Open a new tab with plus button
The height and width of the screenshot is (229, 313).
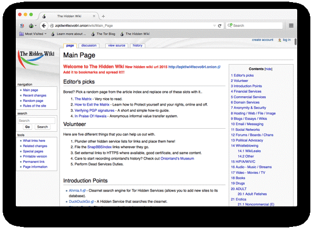click(103, 16)
